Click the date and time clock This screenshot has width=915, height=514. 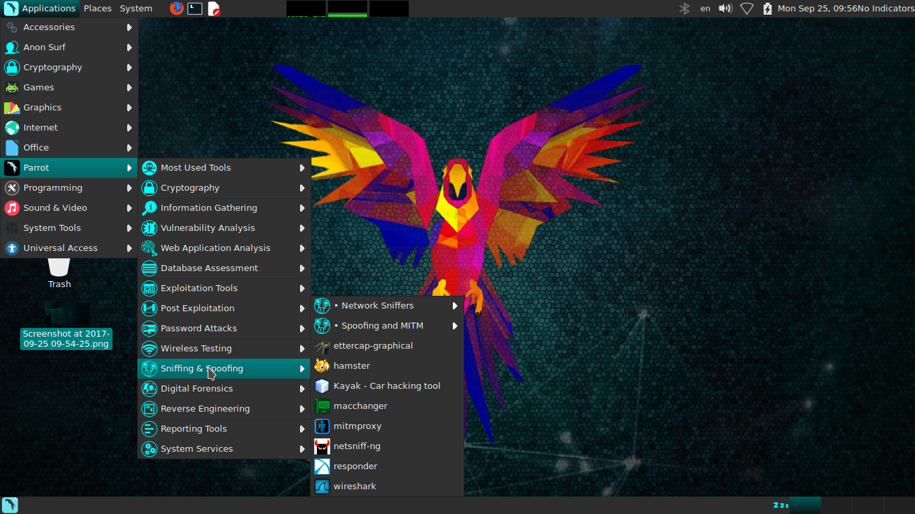point(817,9)
